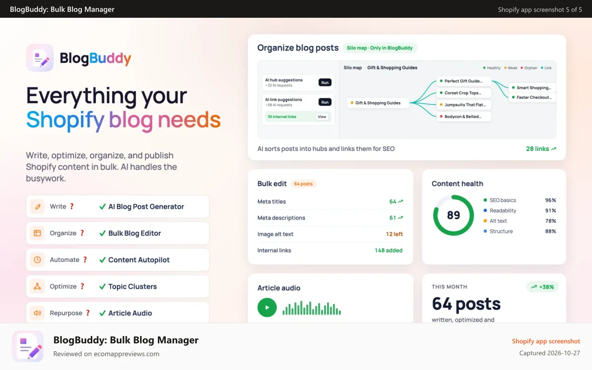
Task: Click the checkmark before Topic Clusters
Action: point(102,287)
